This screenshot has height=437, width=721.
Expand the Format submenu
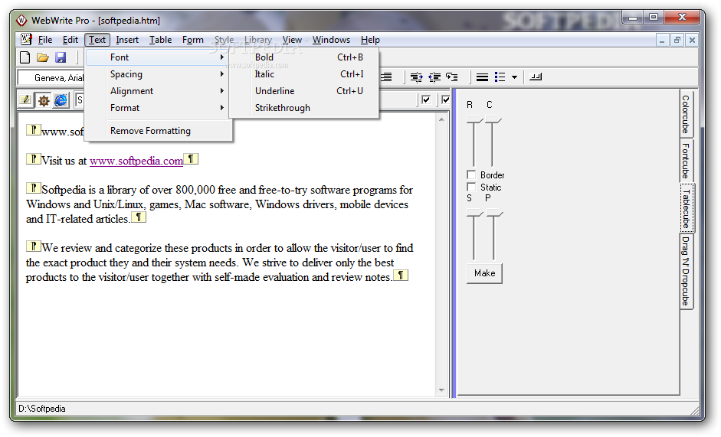(x=159, y=107)
